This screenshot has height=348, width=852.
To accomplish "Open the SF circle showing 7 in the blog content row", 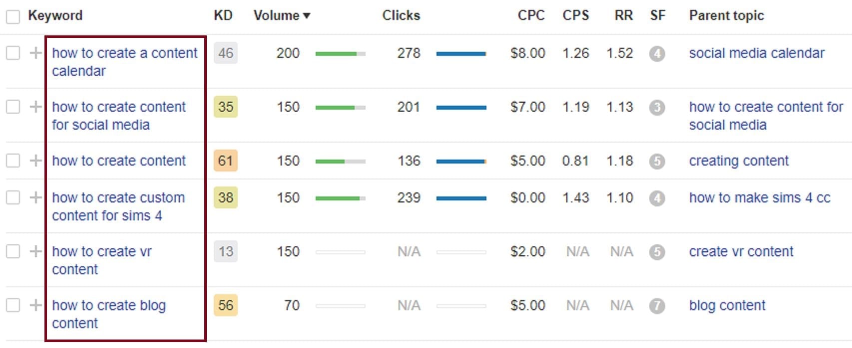I will (658, 305).
